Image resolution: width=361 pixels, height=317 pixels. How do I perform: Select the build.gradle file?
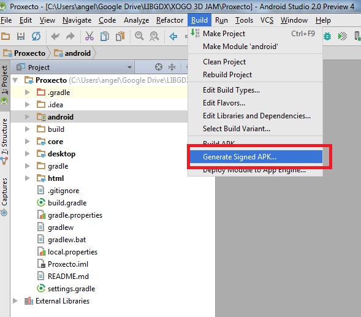pyautogui.click(x=62, y=203)
